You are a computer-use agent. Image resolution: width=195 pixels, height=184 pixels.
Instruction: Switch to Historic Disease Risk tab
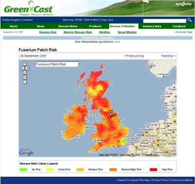tap(78, 32)
